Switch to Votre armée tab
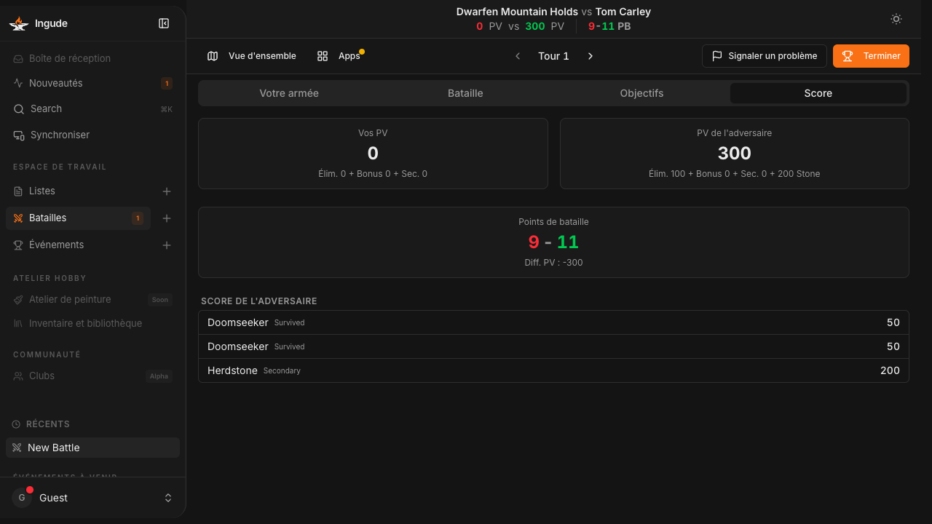 (289, 93)
